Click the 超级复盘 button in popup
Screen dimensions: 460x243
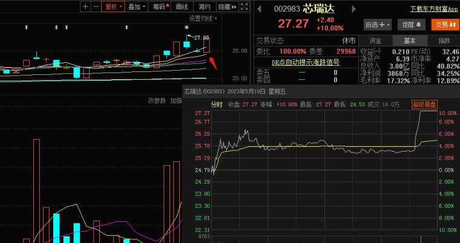tap(425, 105)
